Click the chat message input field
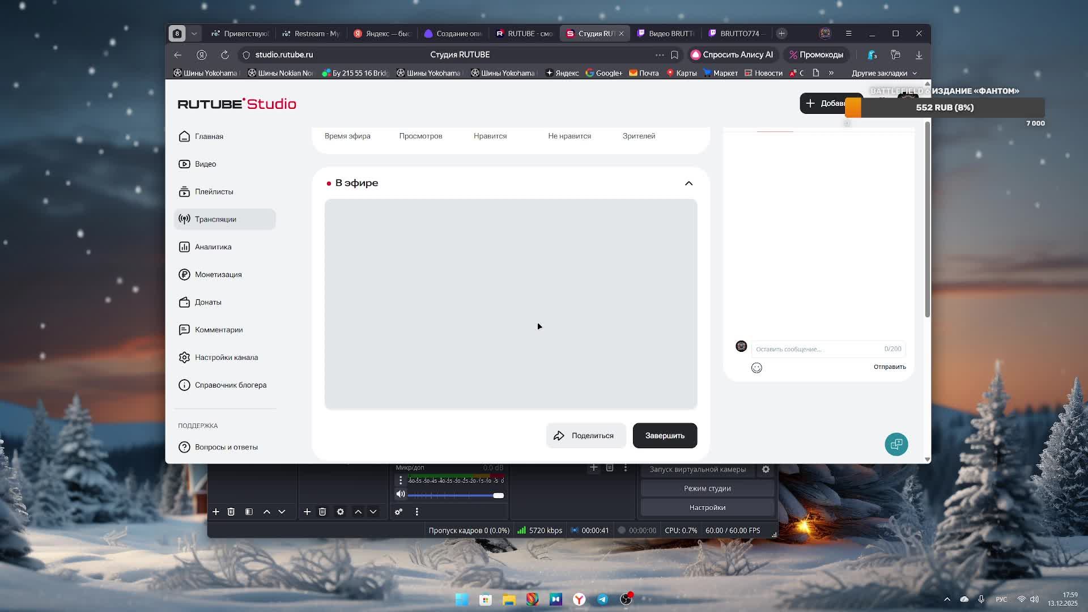 coord(816,349)
